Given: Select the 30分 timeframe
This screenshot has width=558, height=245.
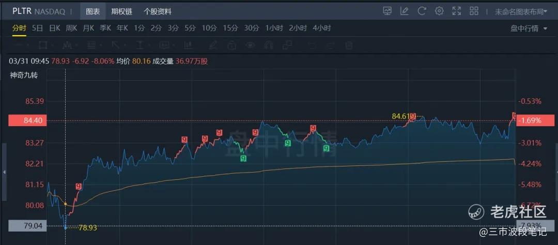Looking at the screenshot, I should coord(251,28).
